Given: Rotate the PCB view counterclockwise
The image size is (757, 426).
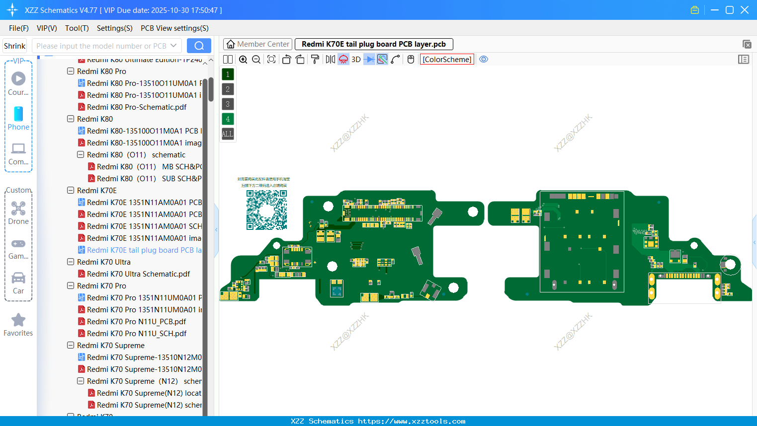Looking at the screenshot, I should coord(286,59).
